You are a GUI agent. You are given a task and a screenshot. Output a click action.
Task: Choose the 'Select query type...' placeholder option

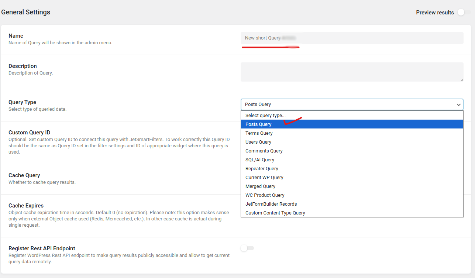point(265,116)
